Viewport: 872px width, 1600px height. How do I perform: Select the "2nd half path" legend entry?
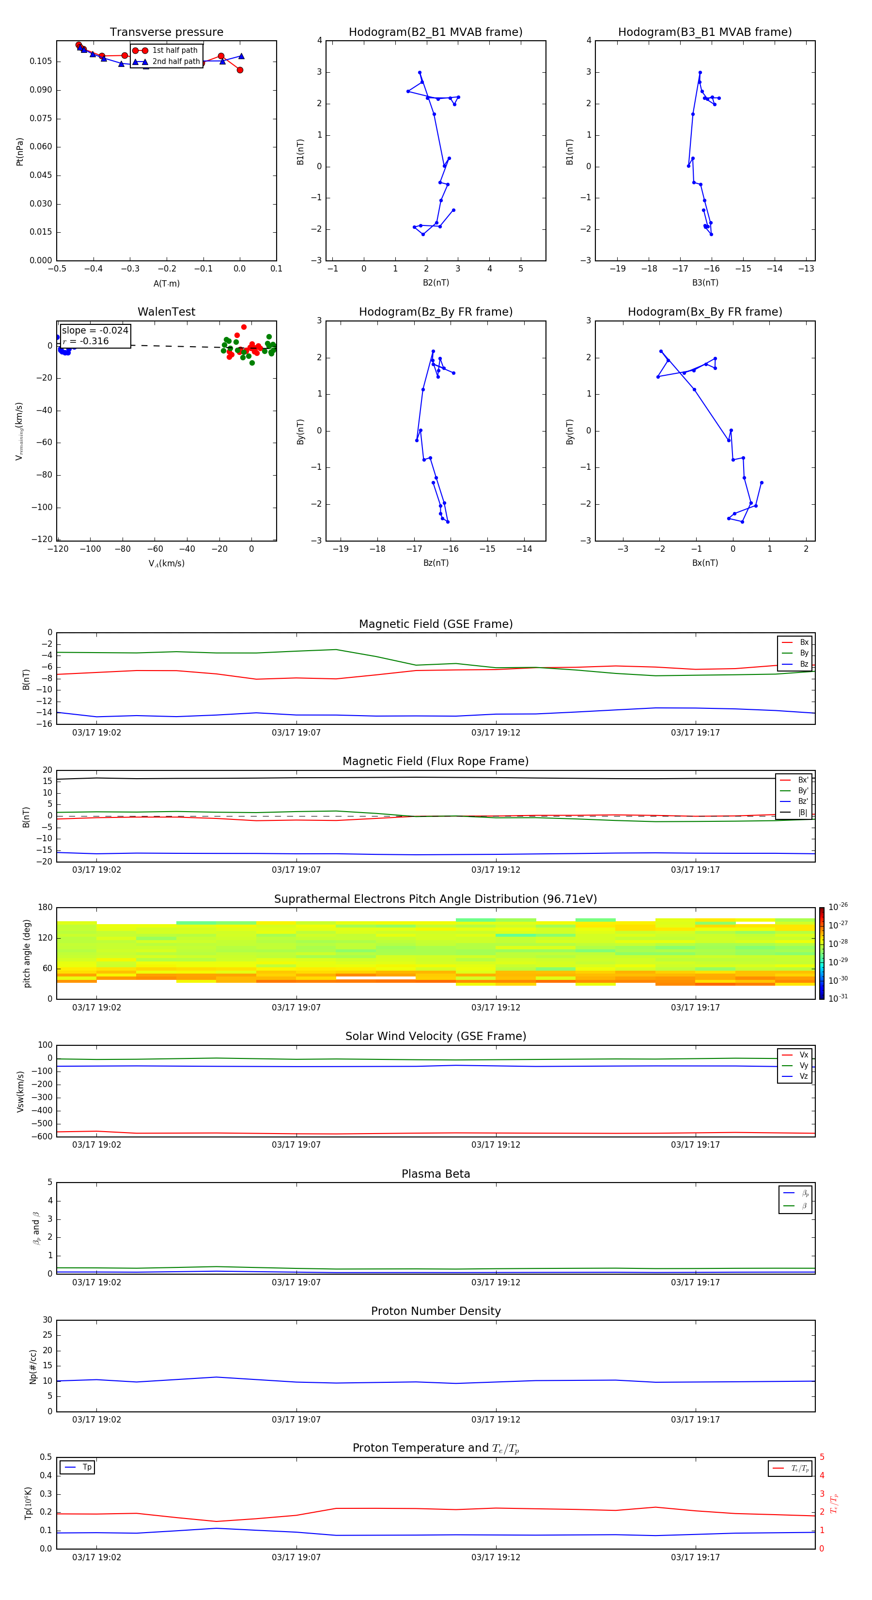tap(166, 62)
